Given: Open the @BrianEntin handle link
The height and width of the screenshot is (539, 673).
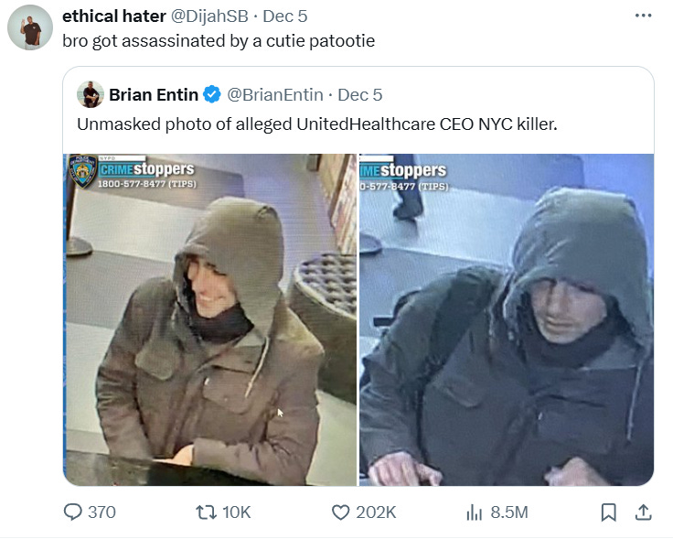Looking at the screenshot, I should (274, 95).
